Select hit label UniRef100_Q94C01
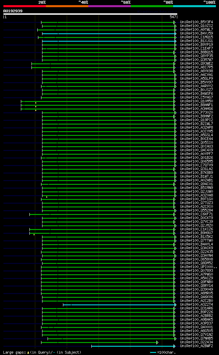 pos(196,184)
